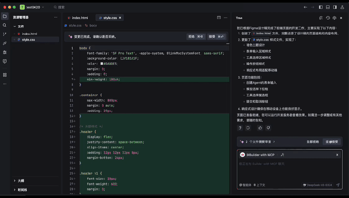The image size is (349, 198).
Task: Click the regenerate response icon
Action: click(x=248, y=128)
